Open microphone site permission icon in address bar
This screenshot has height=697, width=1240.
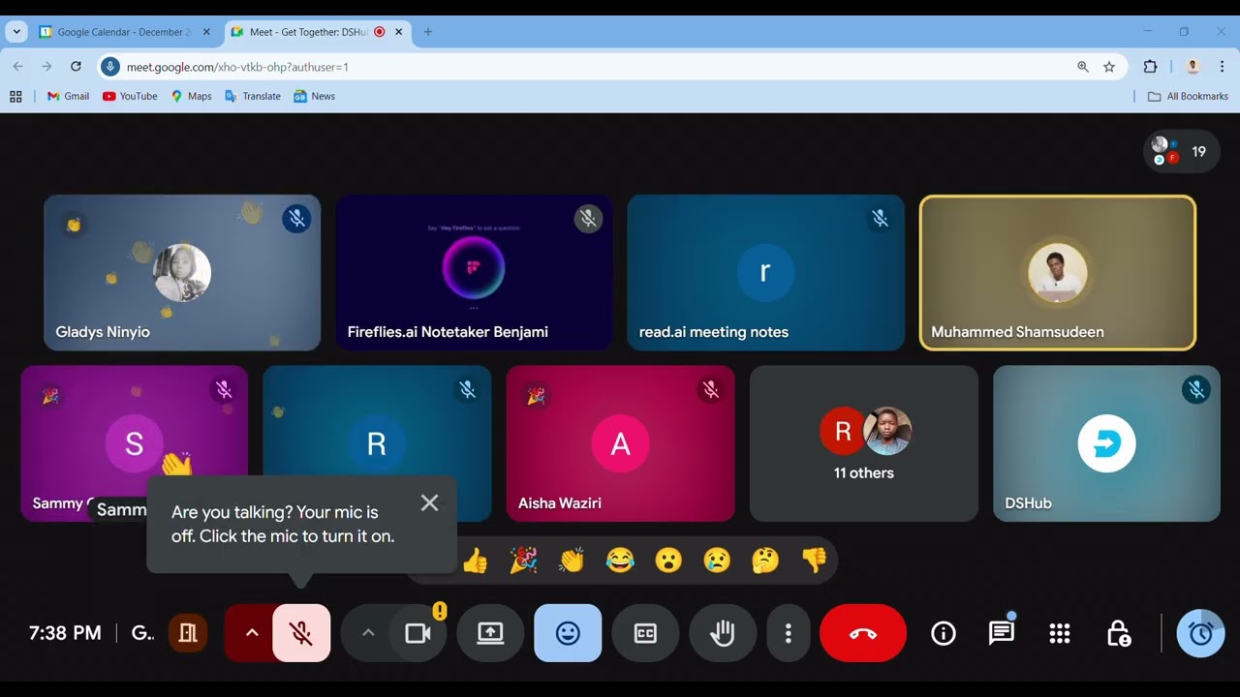(110, 67)
